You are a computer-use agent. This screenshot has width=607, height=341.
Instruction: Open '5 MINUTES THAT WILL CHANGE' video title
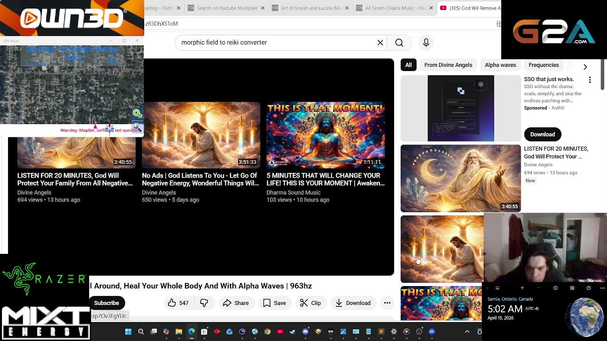(x=325, y=179)
